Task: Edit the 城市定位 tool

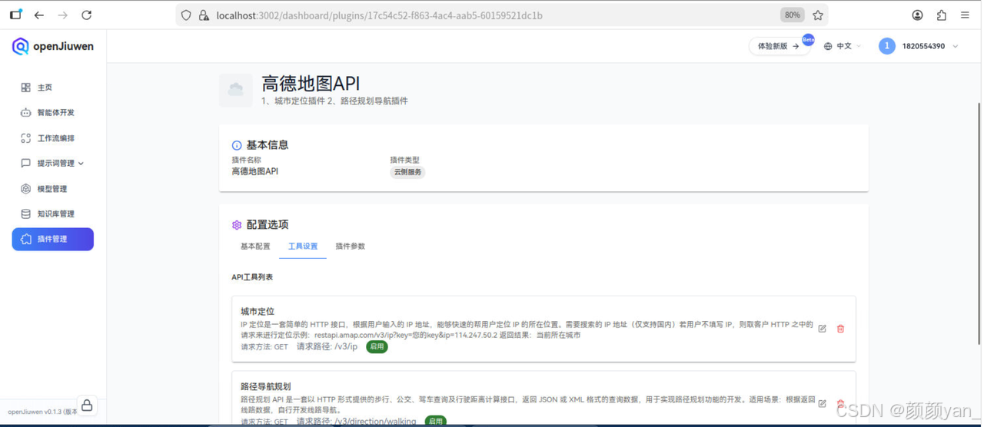Action: tap(823, 329)
